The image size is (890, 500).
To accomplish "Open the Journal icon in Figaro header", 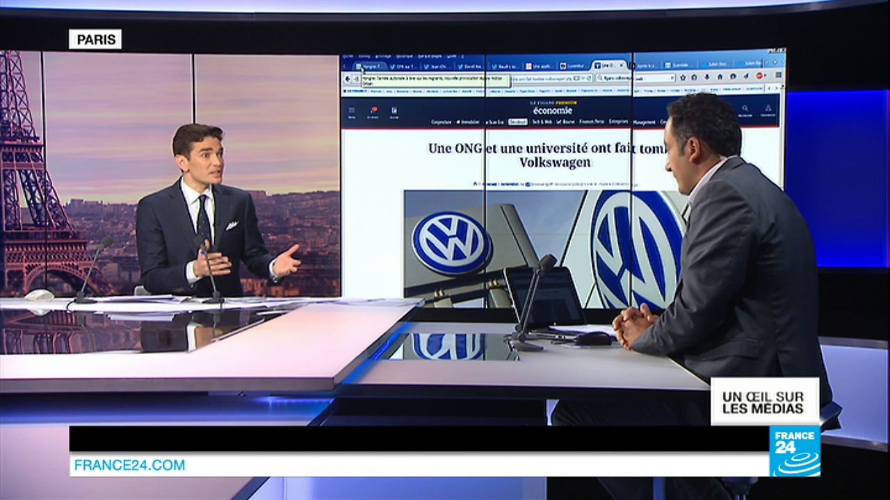I will [394, 111].
